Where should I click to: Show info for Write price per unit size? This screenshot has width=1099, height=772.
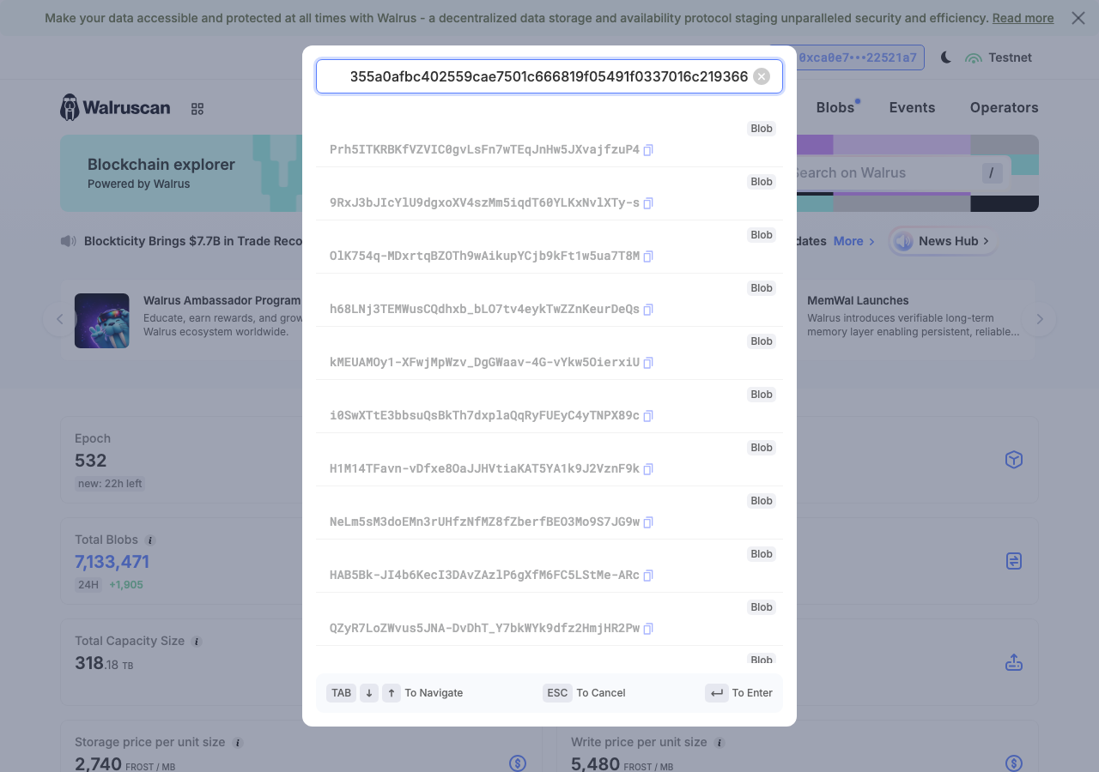[x=720, y=743]
